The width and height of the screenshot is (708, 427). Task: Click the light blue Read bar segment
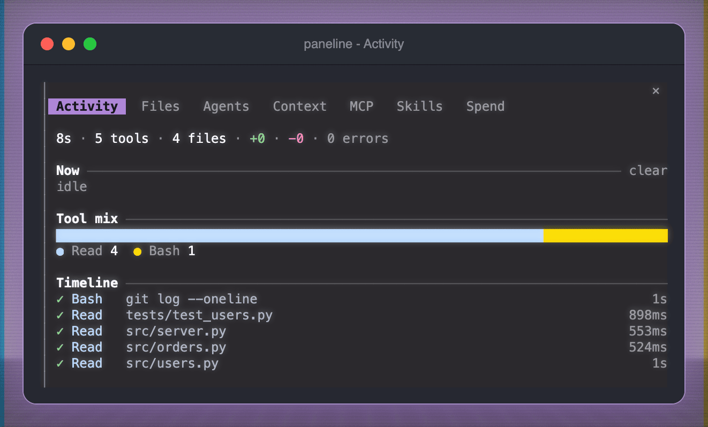(300, 236)
